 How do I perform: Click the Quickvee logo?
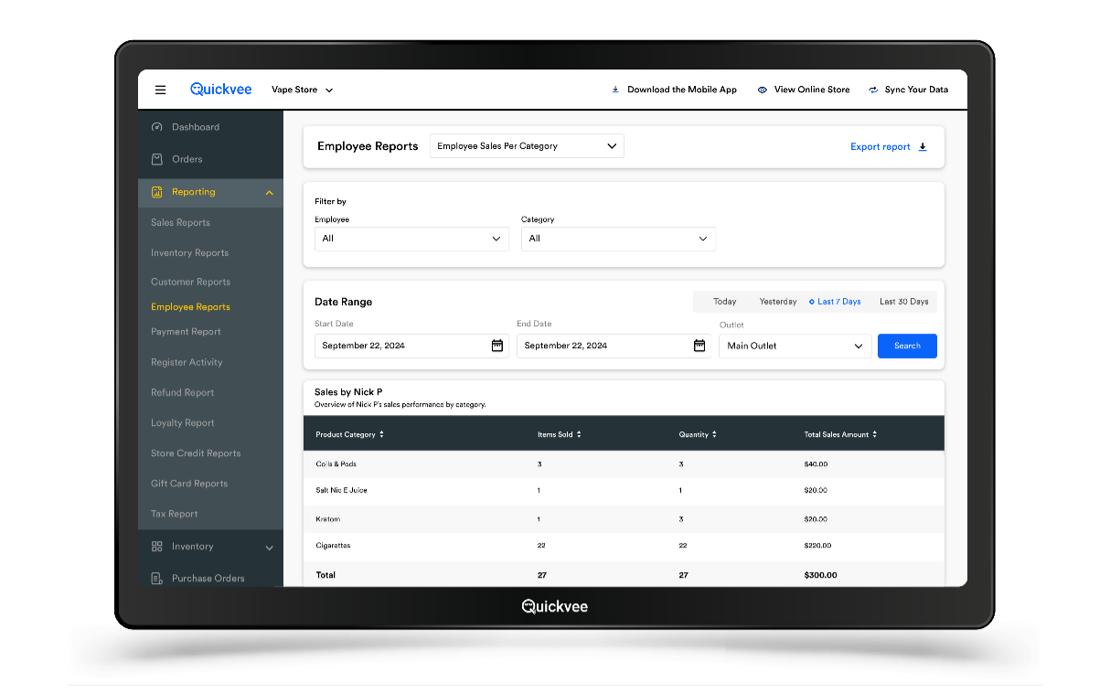221,90
